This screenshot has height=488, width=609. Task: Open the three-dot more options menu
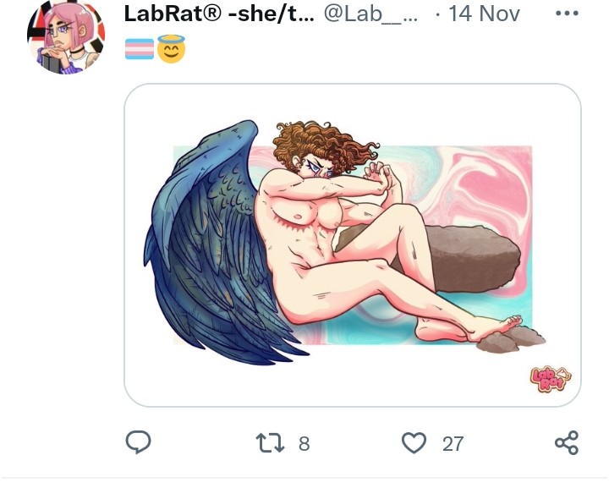tap(567, 14)
